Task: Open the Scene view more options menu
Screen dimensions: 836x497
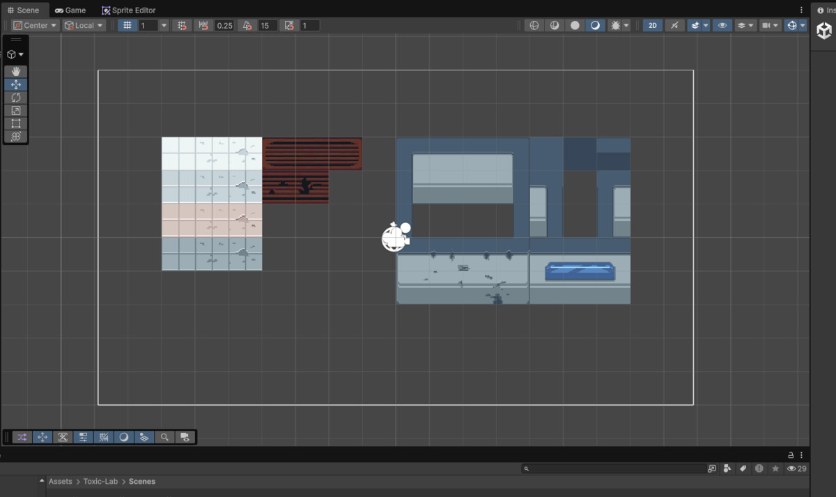Action: coord(802,10)
